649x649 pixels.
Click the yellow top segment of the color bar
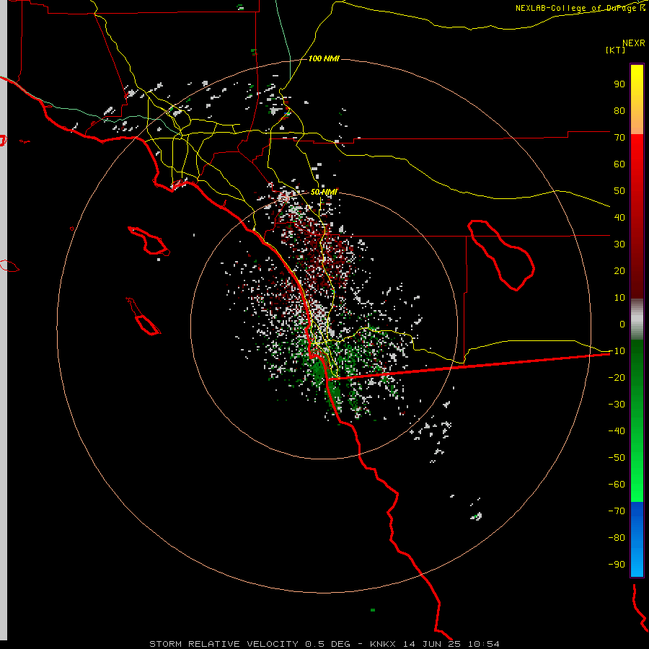click(637, 100)
